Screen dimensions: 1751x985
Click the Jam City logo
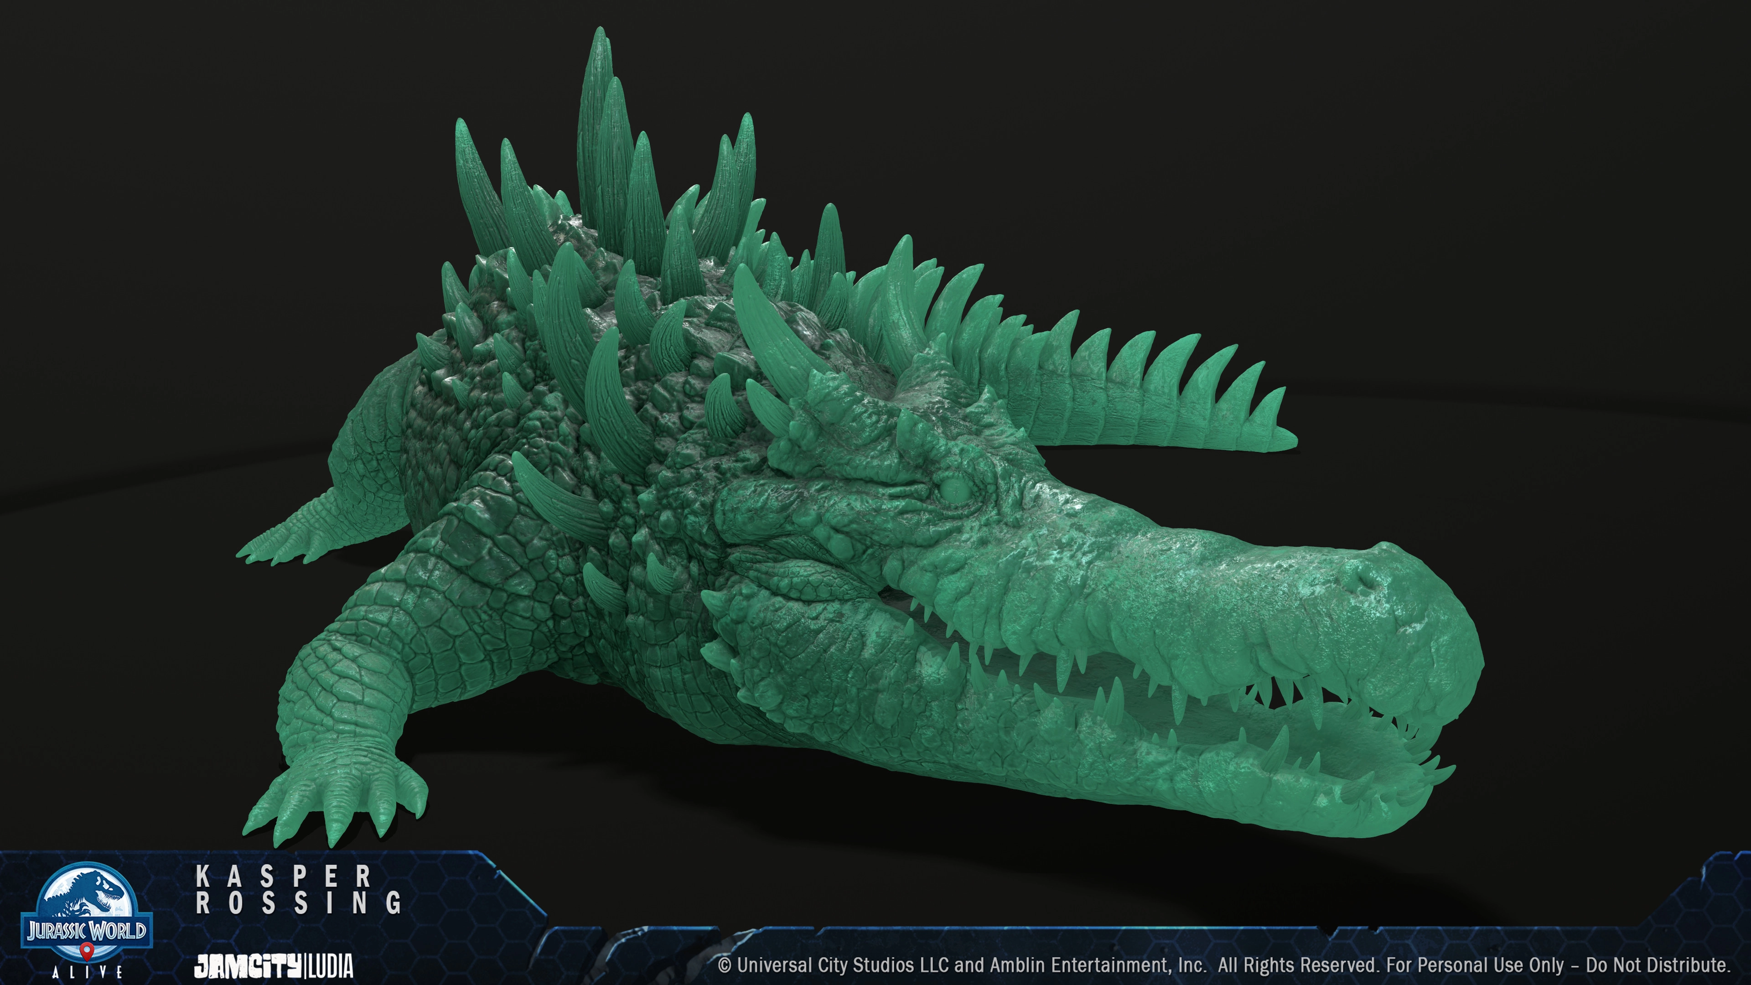point(248,966)
